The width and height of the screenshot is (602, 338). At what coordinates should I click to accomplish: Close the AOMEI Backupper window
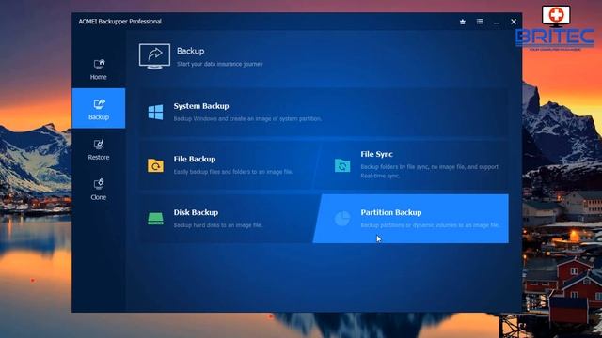click(514, 22)
